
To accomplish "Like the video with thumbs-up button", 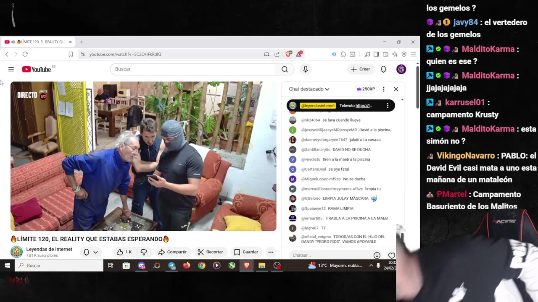I will (124, 252).
